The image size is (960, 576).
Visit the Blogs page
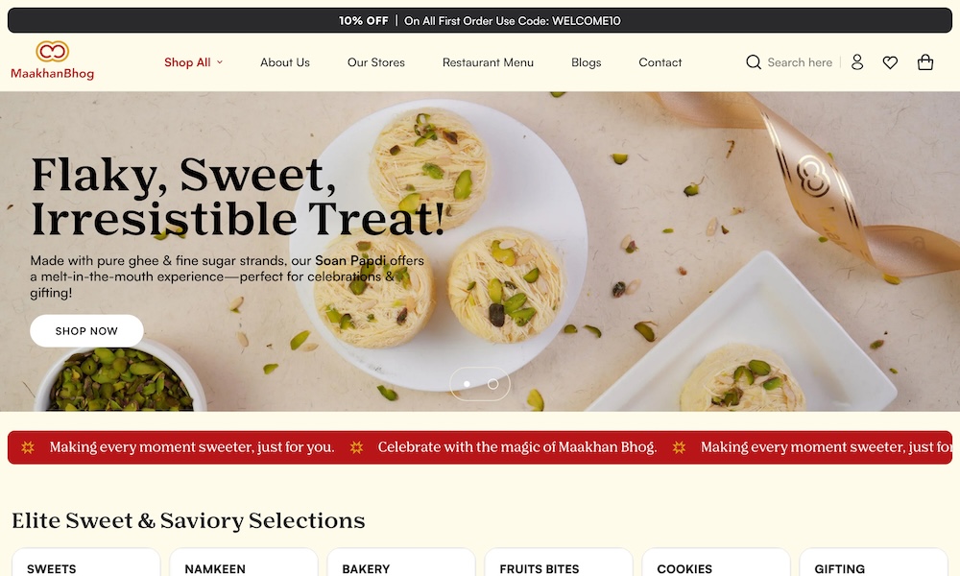[x=586, y=62]
